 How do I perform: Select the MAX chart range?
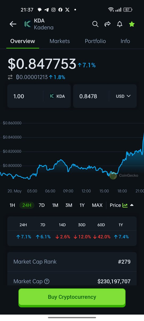pos(97,205)
